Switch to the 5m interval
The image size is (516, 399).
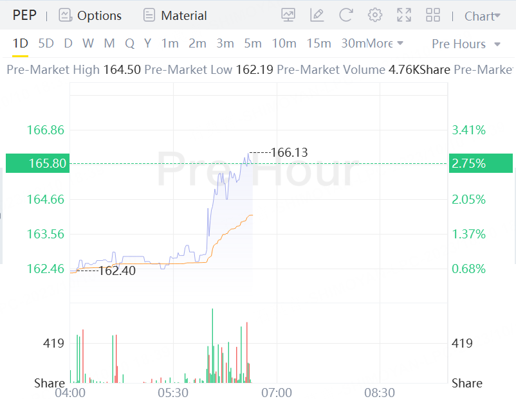253,44
